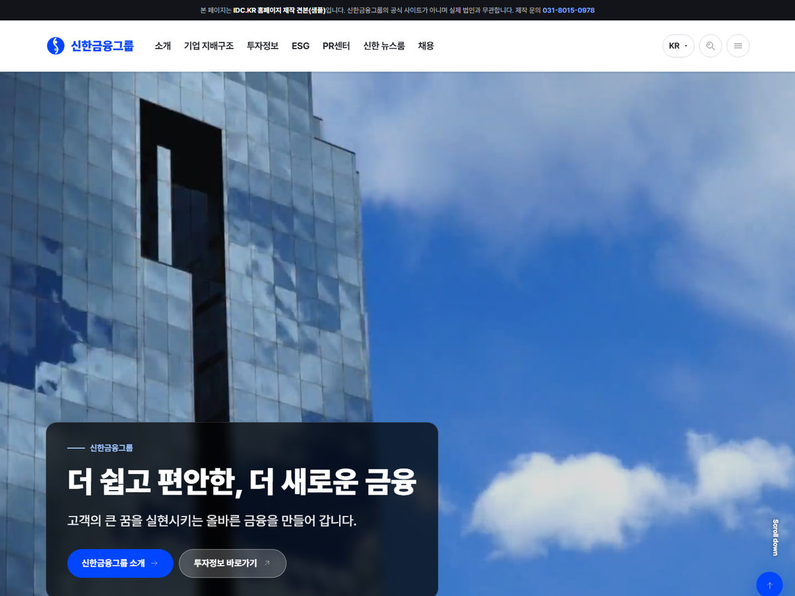Click the 투자정보 바로가기 button
The image size is (795, 596).
233,564
